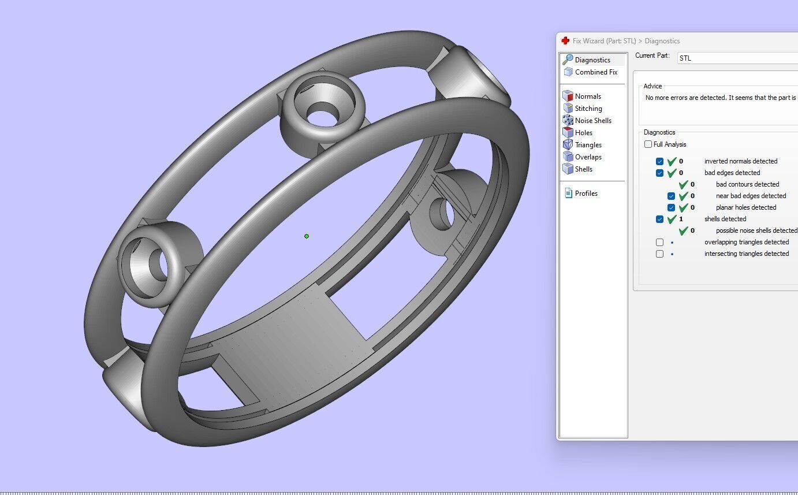This screenshot has height=495, width=798.
Task: Uncheck planar holes detected checkbox
Action: coord(671,208)
